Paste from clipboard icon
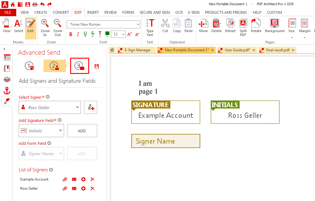 click(188, 25)
